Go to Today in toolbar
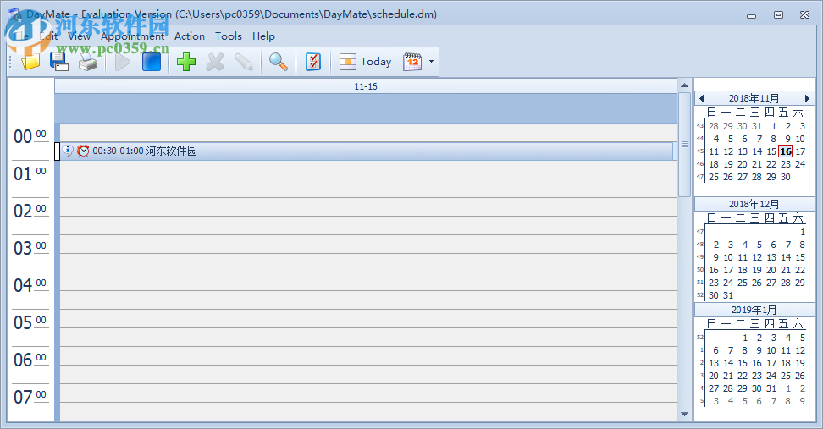Screen dimensions: 823x429 (x=366, y=62)
